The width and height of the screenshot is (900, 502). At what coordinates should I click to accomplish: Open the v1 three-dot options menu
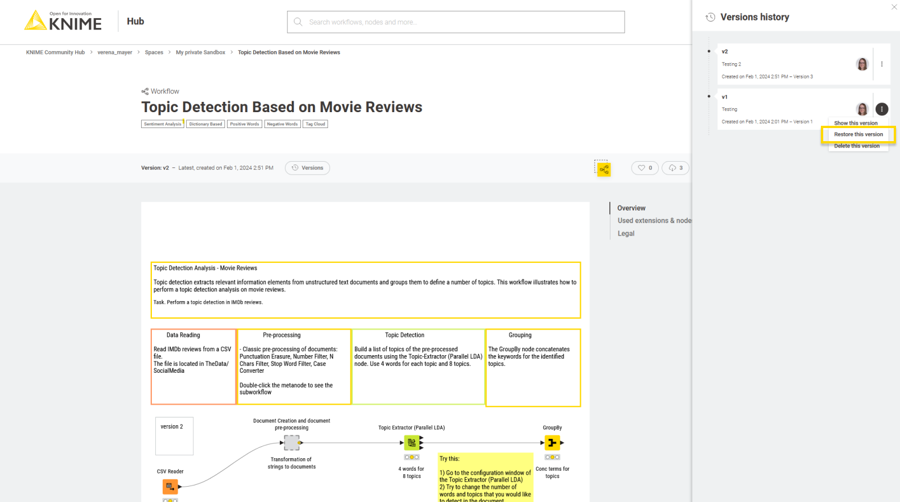coord(882,109)
